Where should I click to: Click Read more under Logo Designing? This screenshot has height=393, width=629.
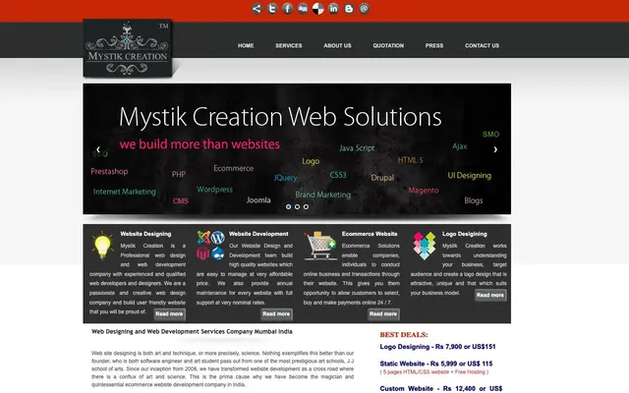[x=490, y=295]
